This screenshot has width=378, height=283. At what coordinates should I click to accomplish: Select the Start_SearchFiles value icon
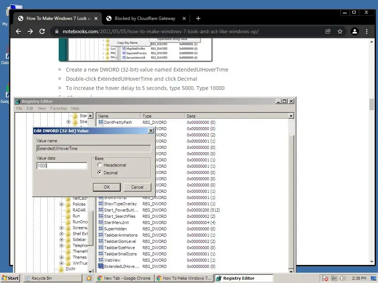[x=101, y=216]
